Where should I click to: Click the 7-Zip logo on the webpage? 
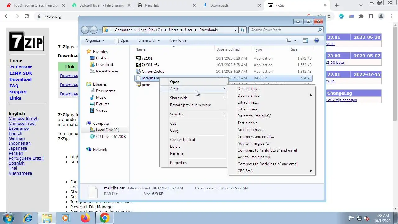(x=26, y=41)
